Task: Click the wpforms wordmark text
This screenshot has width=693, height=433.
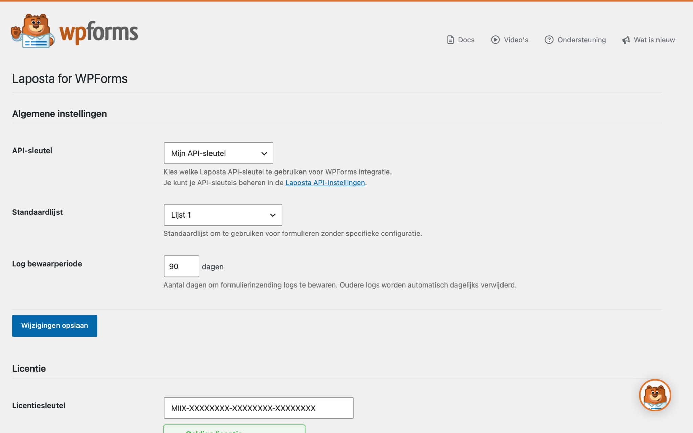Action: tap(98, 32)
